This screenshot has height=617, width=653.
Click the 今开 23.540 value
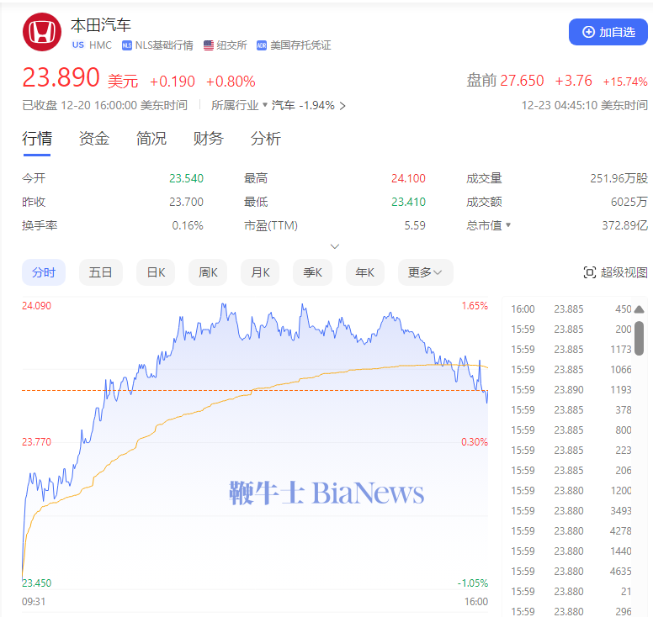[186, 178]
